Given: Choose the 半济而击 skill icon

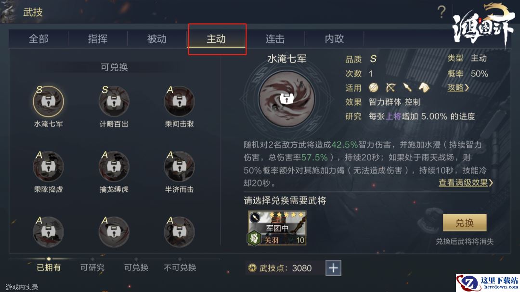Looking at the screenshot, I should 180,166.
